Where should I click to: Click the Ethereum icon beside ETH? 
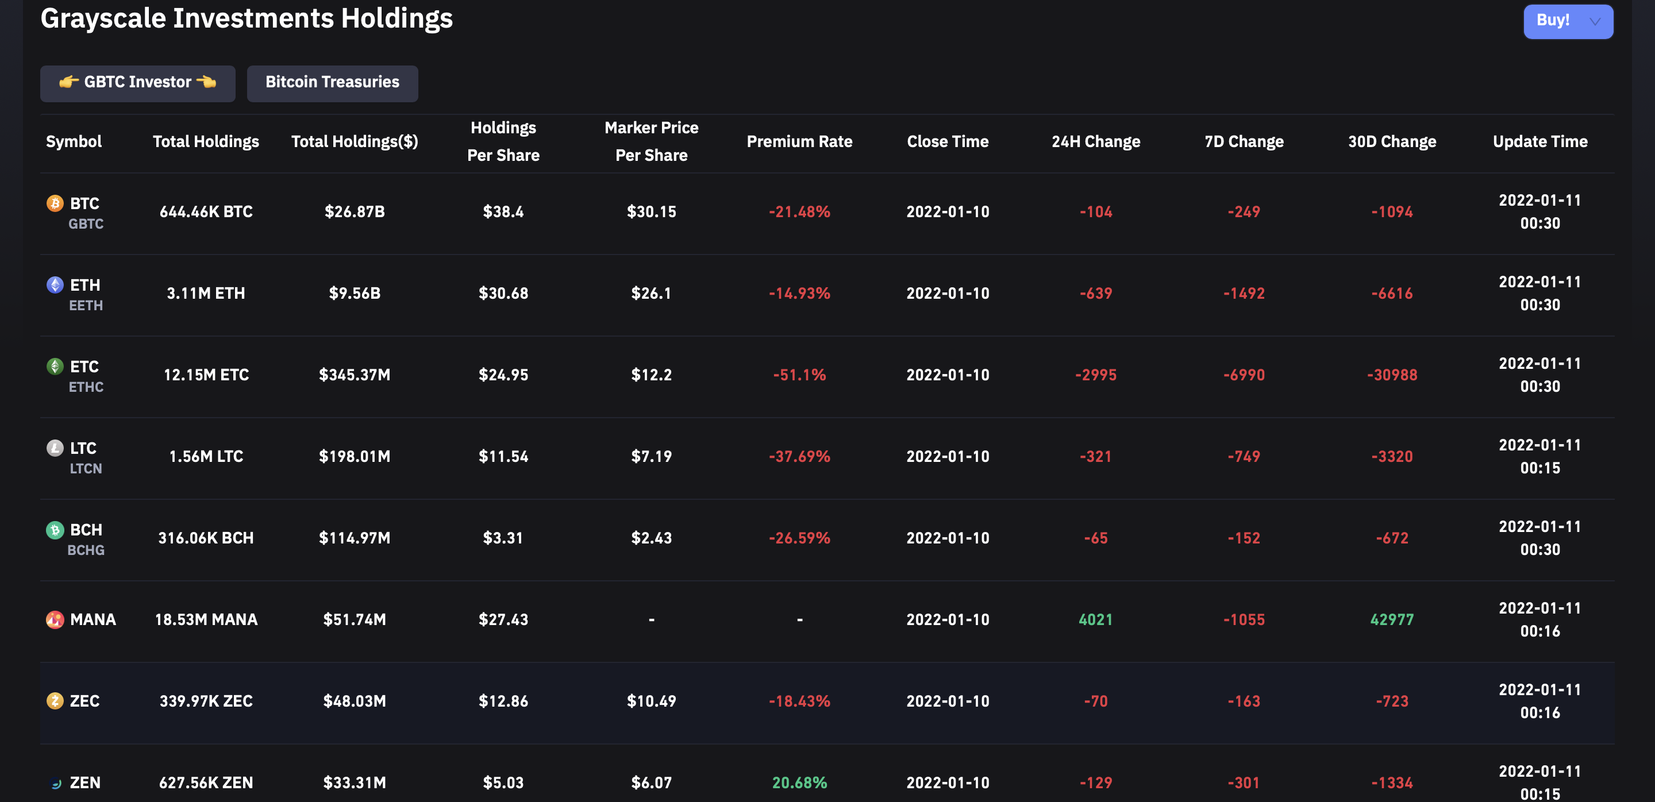coord(55,285)
